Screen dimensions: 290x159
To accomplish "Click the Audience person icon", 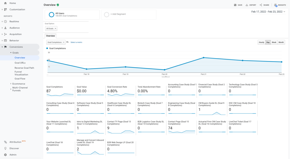I will point(5,28).
